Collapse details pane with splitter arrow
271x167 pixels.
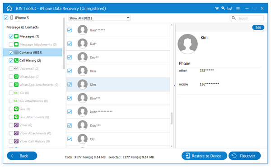tap(174, 86)
